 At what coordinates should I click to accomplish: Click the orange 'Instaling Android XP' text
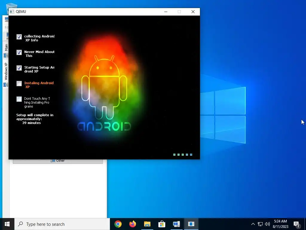[39, 85]
